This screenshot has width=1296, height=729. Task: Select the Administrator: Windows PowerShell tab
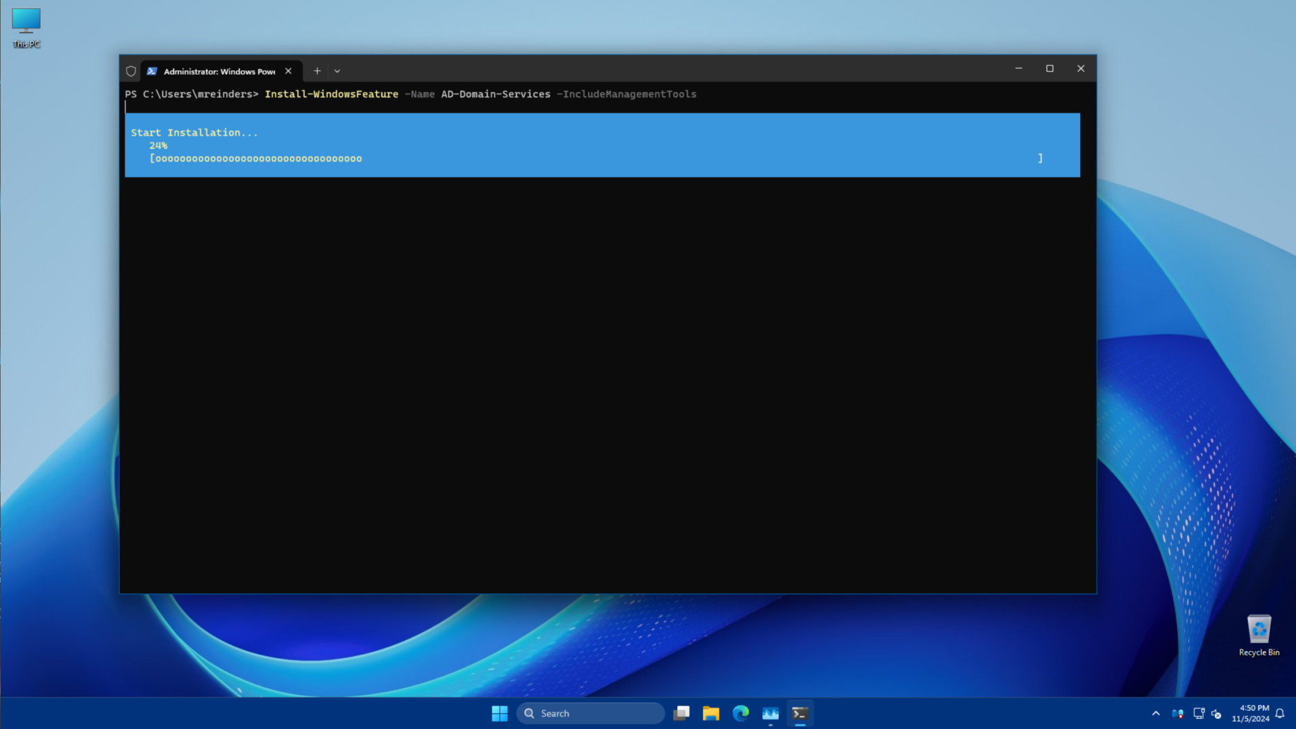click(218, 71)
